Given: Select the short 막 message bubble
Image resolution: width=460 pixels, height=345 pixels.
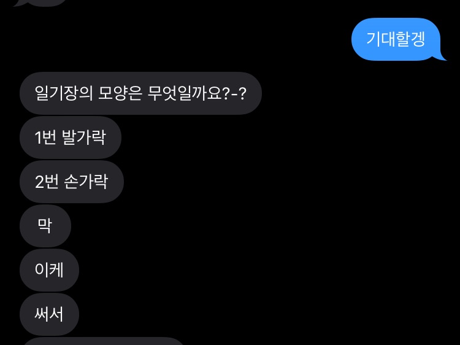Looking at the screenshot, I should click(x=45, y=226).
